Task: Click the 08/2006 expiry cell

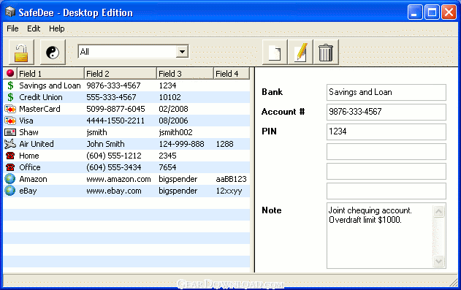Action: pyautogui.click(x=173, y=121)
